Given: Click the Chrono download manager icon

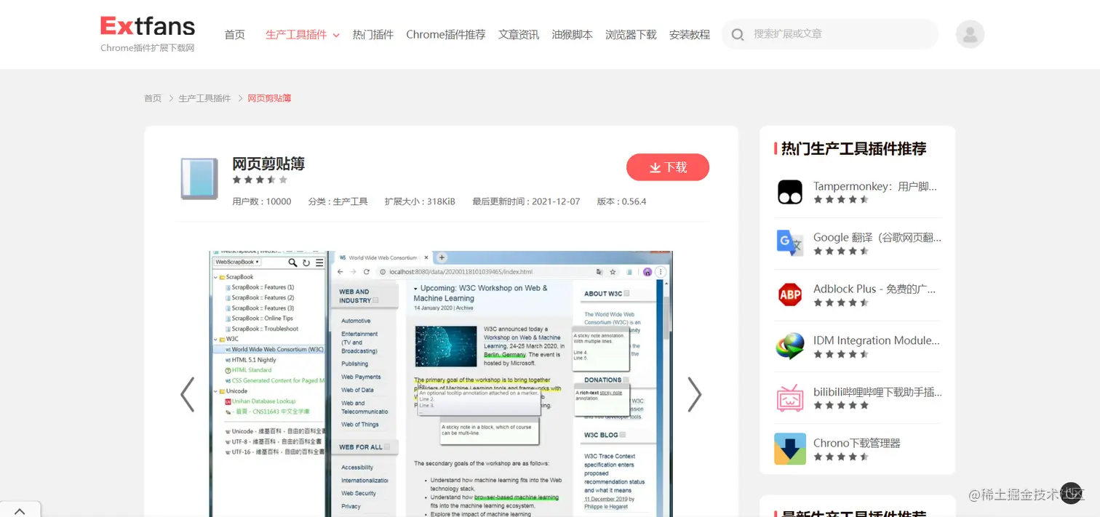Looking at the screenshot, I should (790, 449).
